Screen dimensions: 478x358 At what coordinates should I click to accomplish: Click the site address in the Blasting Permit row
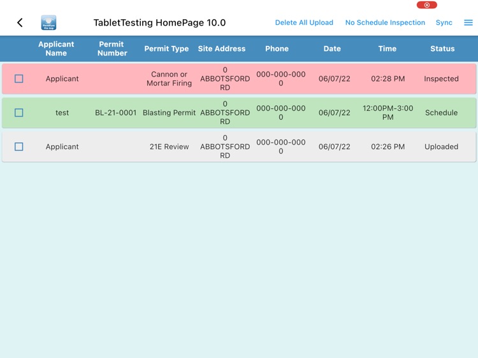click(225, 113)
